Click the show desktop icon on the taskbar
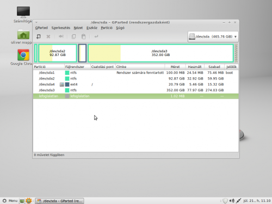Image resolution: width=272 pixels, height=204 pixels. pos(22,201)
